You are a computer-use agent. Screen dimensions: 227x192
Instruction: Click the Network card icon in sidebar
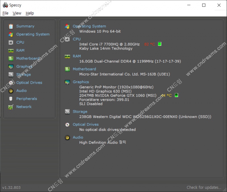(x=11, y=107)
